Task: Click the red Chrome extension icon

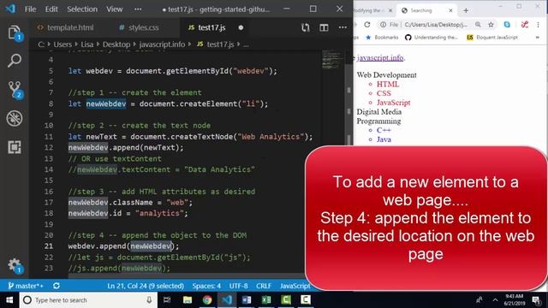Action: pyautogui.click(x=525, y=25)
